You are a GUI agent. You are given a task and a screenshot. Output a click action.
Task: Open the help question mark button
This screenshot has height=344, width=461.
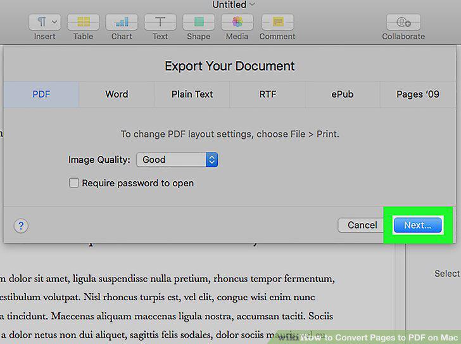pyautogui.click(x=21, y=226)
